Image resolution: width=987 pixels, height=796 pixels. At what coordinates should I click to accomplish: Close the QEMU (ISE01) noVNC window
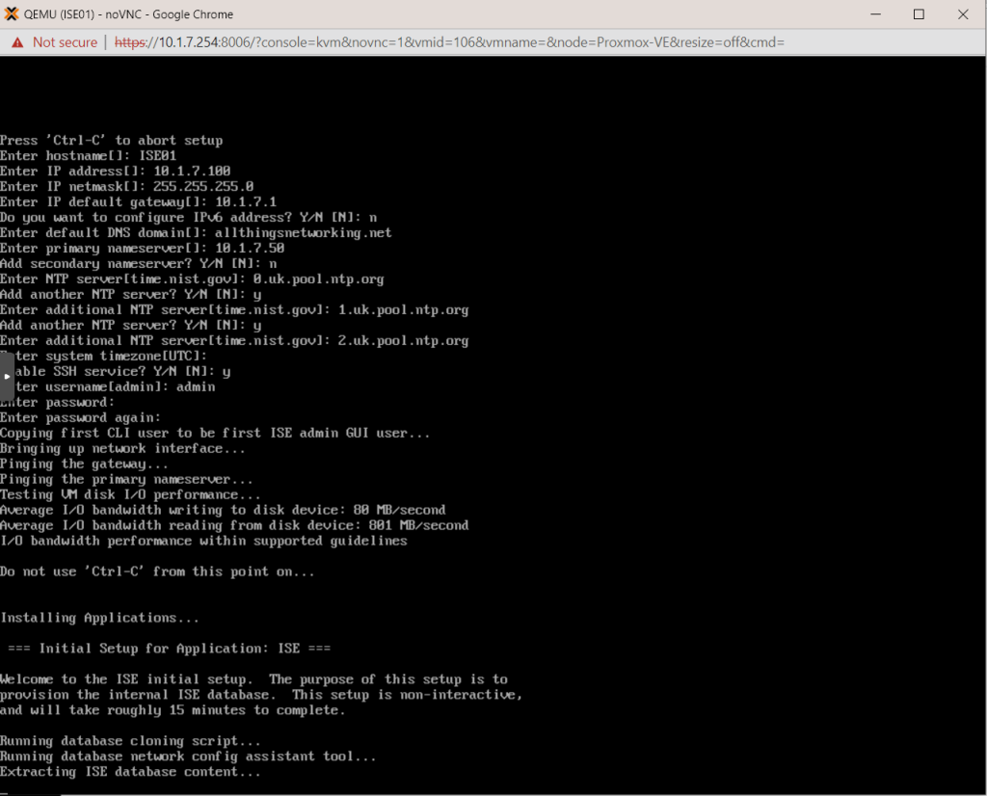pos(963,13)
